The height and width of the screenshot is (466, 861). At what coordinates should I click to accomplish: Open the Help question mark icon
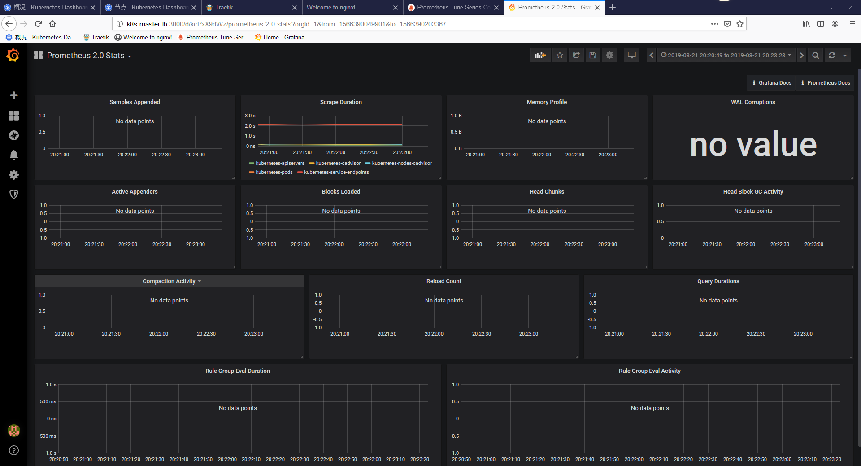[14, 450]
